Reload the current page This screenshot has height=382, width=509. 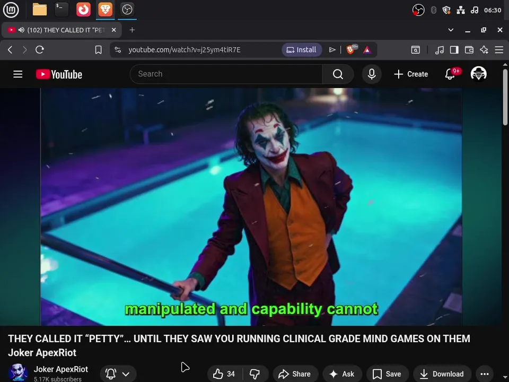click(40, 50)
